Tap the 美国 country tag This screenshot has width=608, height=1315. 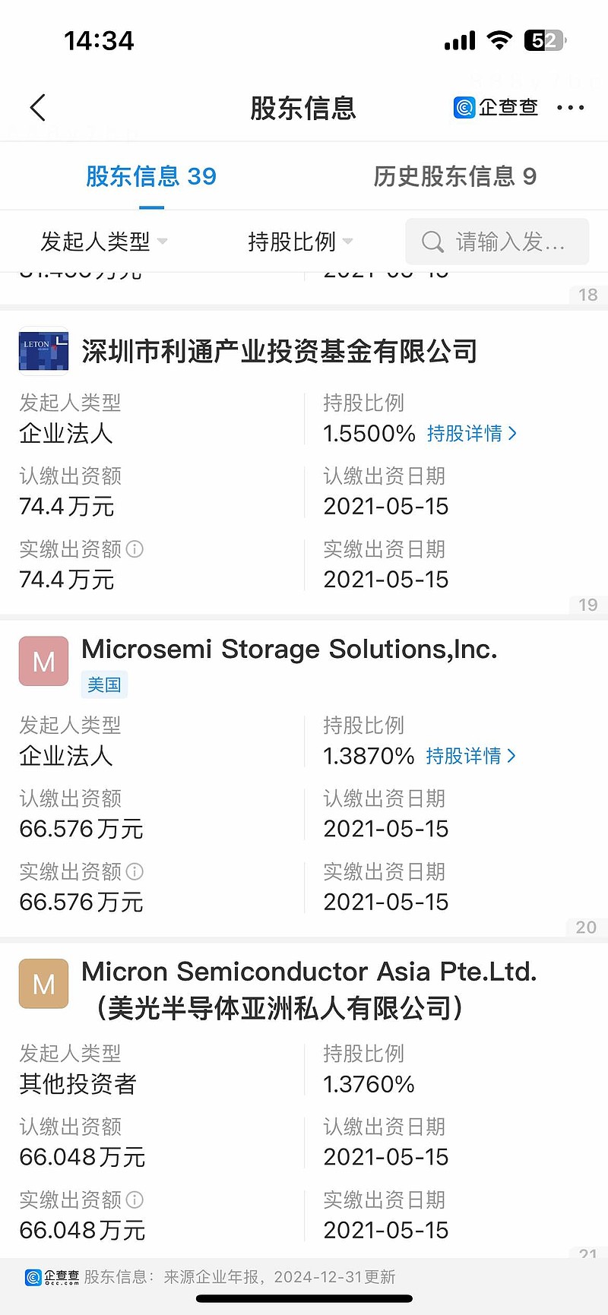click(x=104, y=684)
